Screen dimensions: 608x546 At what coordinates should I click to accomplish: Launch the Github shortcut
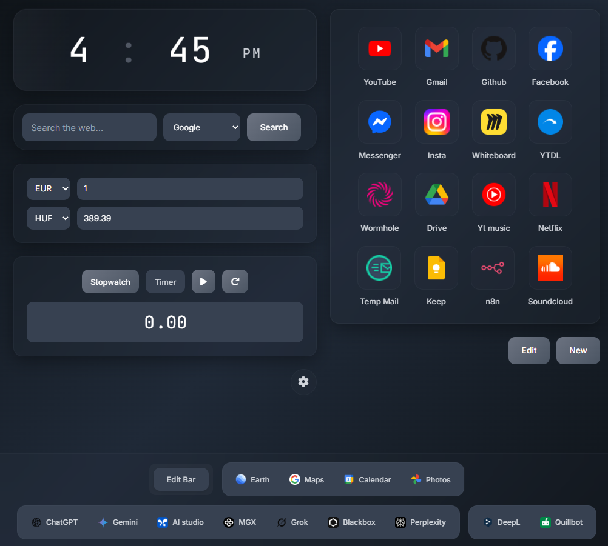[x=493, y=48]
